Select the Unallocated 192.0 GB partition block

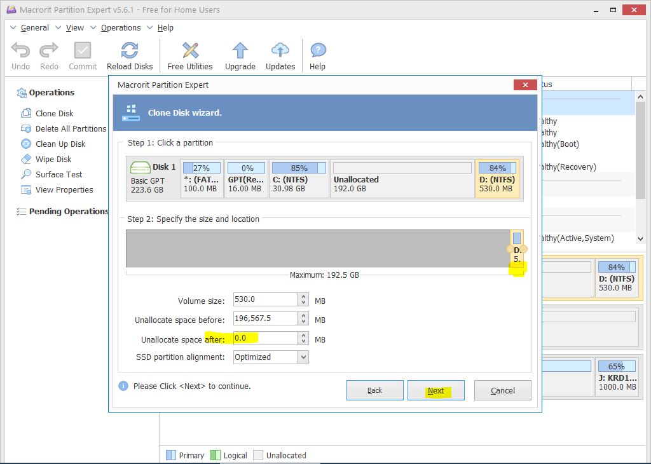pyautogui.click(x=402, y=179)
